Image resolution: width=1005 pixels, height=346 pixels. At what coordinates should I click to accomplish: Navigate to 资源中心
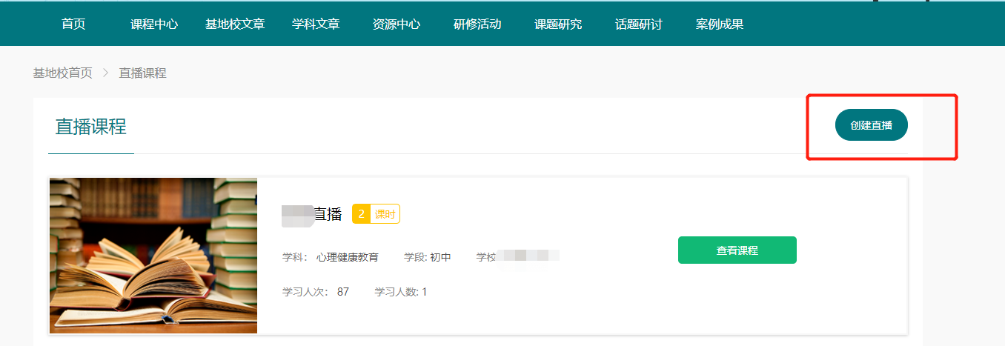point(397,24)
